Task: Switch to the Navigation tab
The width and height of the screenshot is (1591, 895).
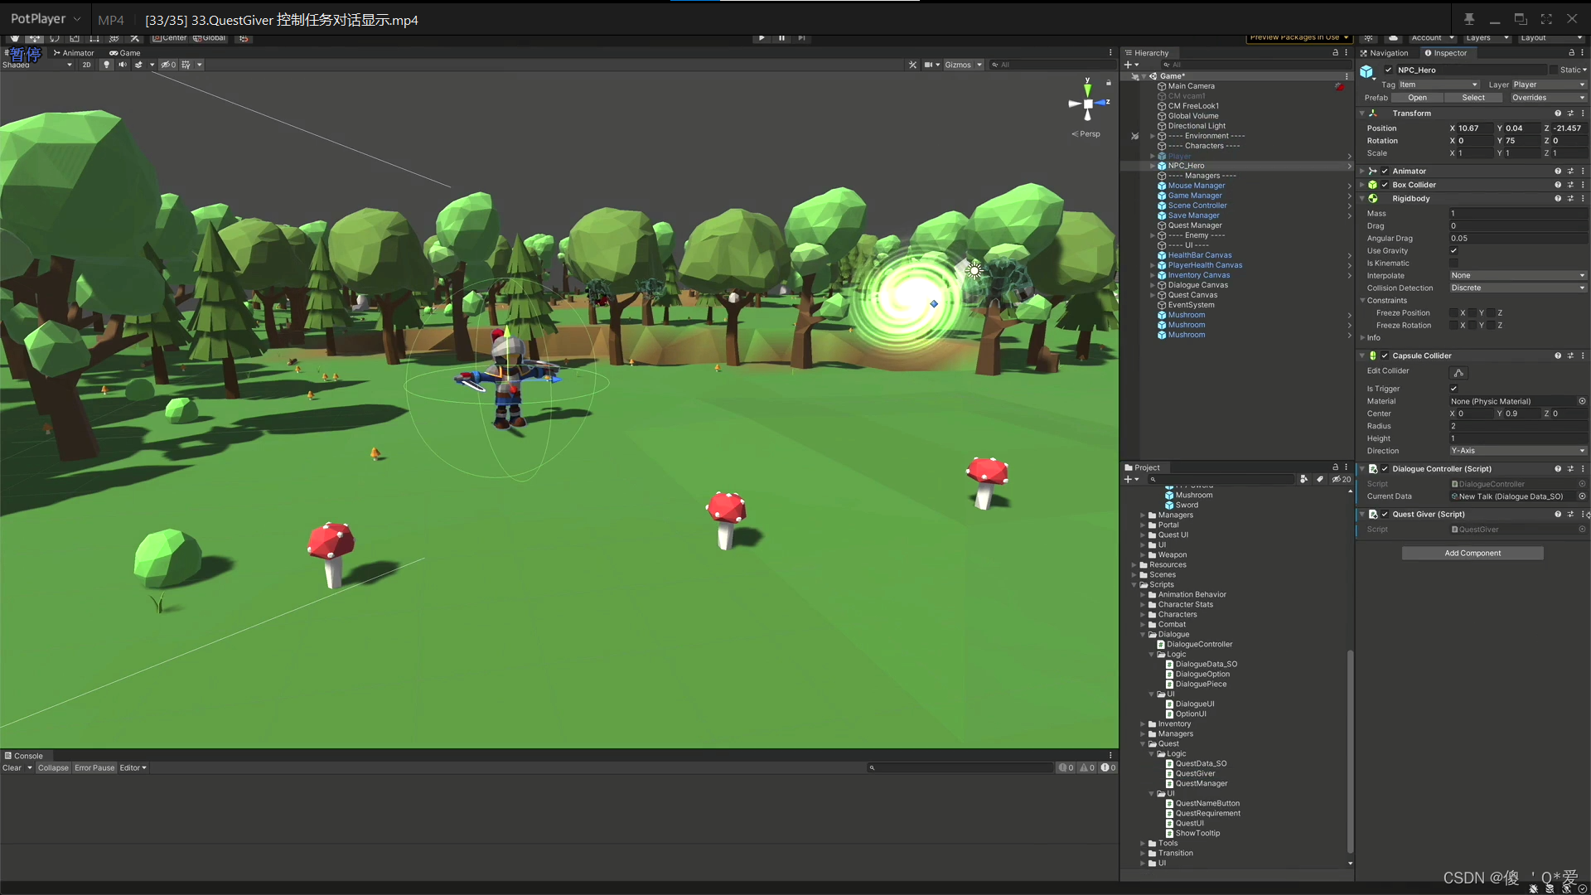Action: click(x=1385, y=53)
